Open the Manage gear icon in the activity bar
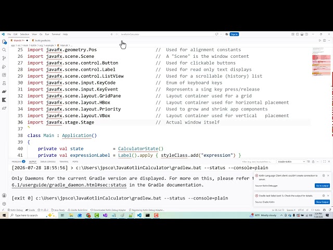The image size is (333, 250). (x=4, y=204)
